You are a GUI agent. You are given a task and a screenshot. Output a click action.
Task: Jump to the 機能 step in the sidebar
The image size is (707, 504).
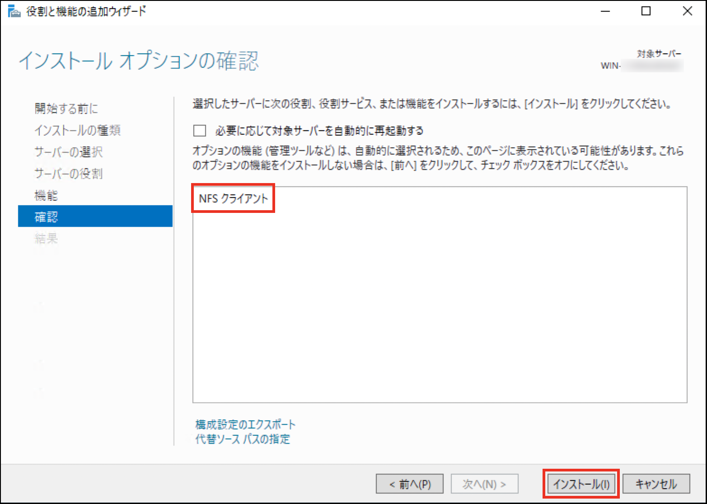point(47,195)
